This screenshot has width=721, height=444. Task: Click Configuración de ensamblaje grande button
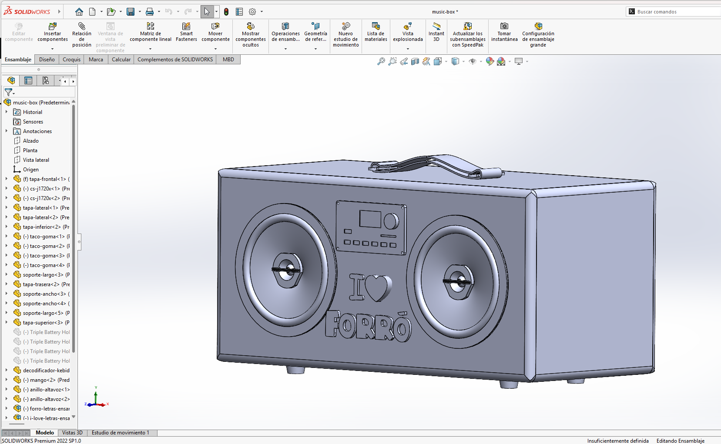click(538, 27)
